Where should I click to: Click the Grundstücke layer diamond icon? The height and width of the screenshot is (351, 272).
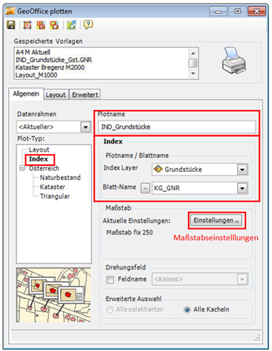pyautogui.click(x=158, y=169)
